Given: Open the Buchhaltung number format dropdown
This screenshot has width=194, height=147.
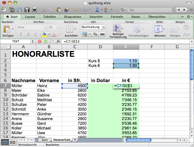Looking at the screenshot, I should click(104, 27).
